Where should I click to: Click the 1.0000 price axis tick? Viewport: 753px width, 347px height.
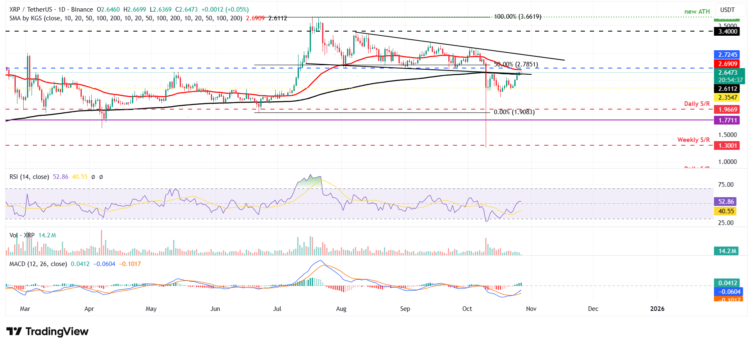(727, 162)
